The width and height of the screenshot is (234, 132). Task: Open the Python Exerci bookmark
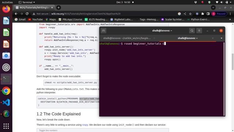click(x=199, y=19)
